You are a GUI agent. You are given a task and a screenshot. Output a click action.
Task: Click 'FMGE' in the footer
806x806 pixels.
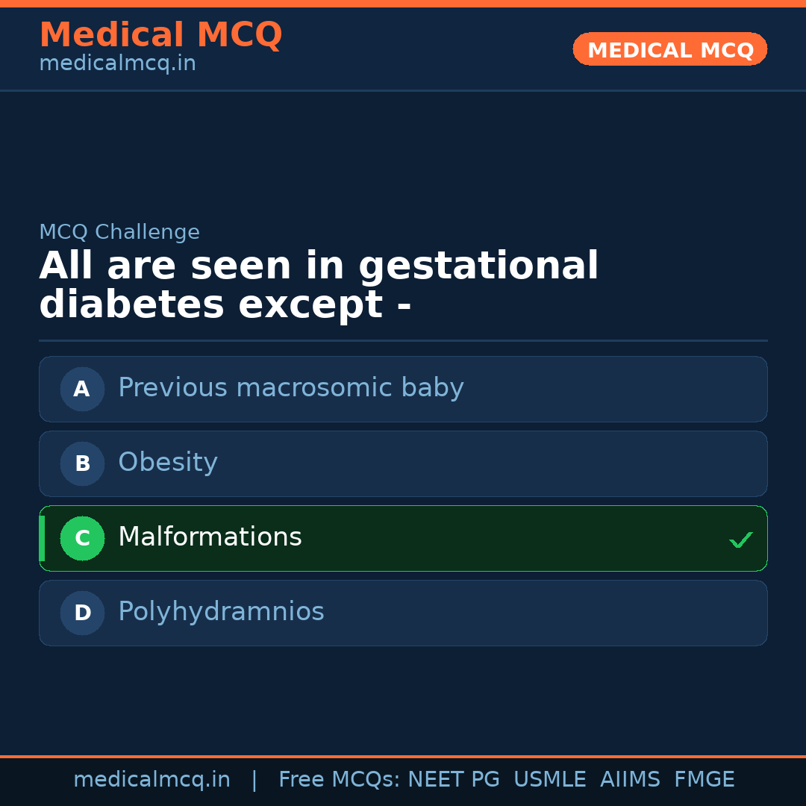pos(704,780)
